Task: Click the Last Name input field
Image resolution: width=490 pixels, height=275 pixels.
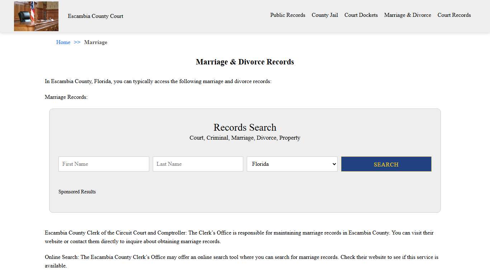Action: (198, 164)
